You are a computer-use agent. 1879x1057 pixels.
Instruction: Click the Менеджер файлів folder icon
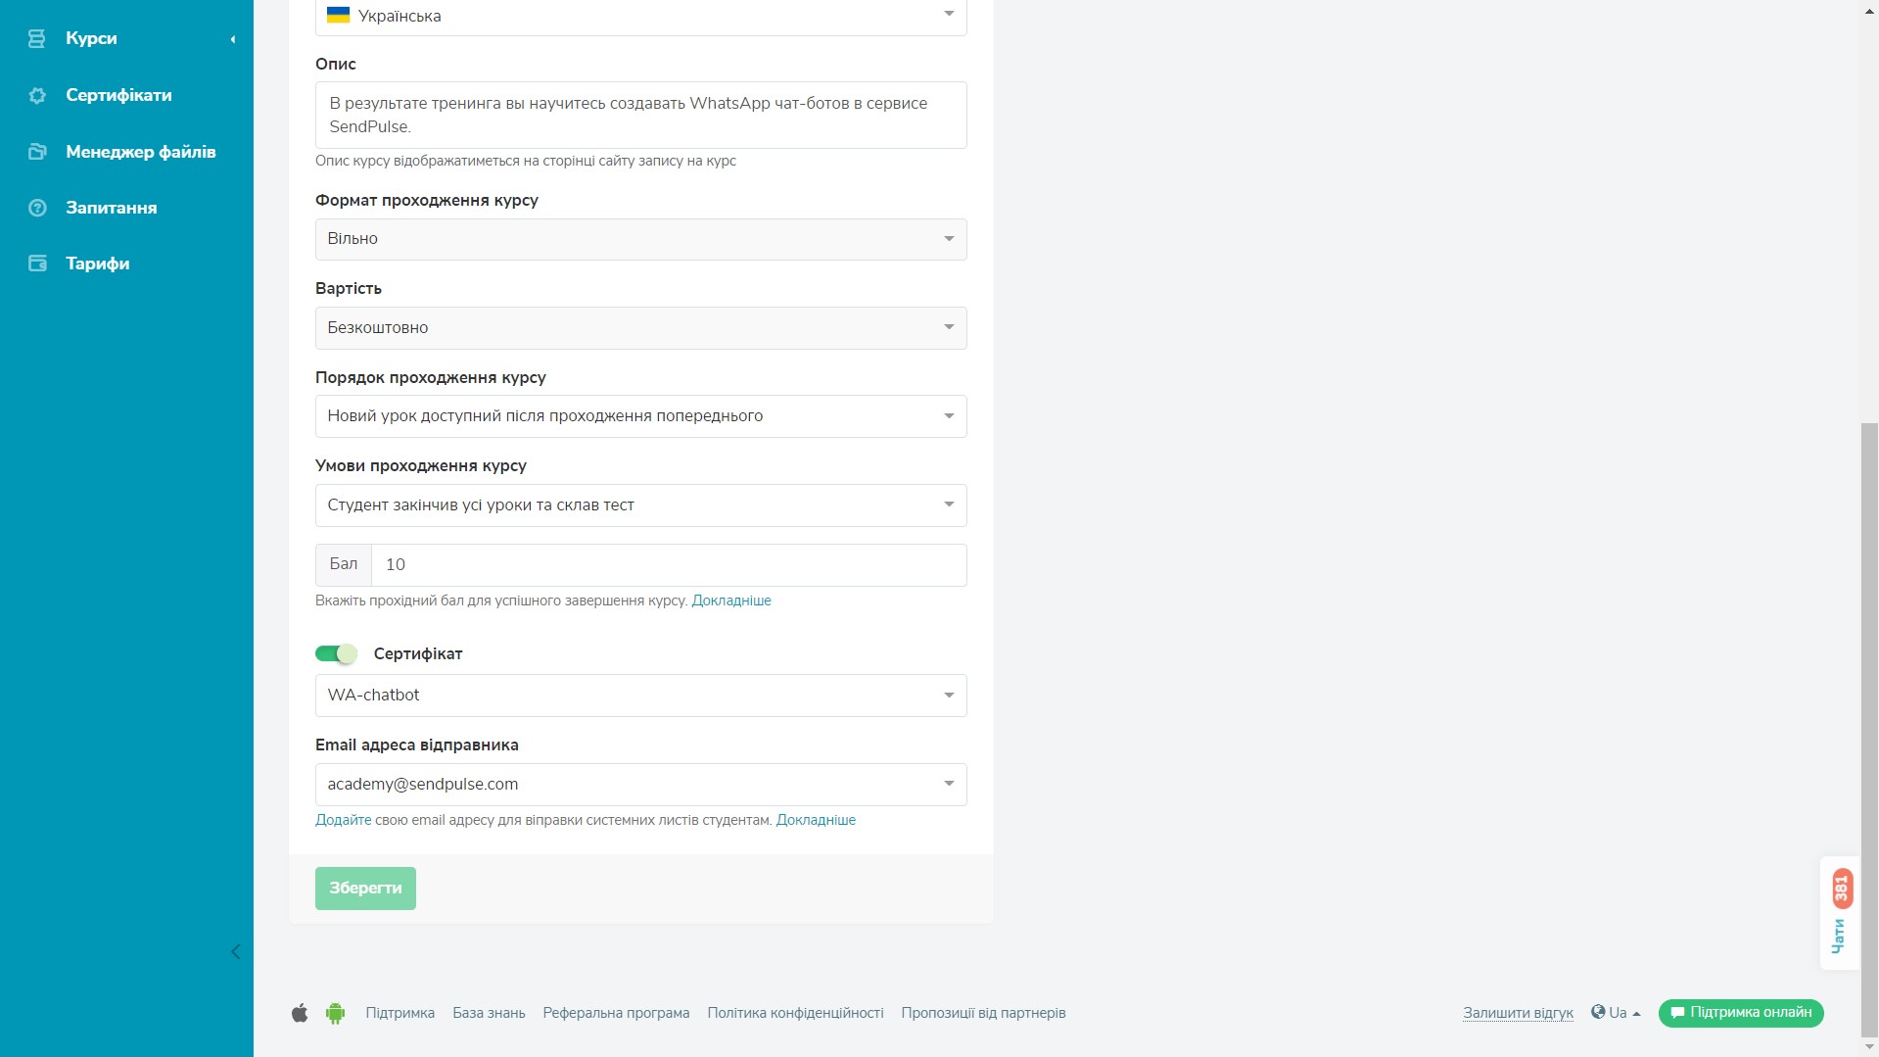[37, 152]
